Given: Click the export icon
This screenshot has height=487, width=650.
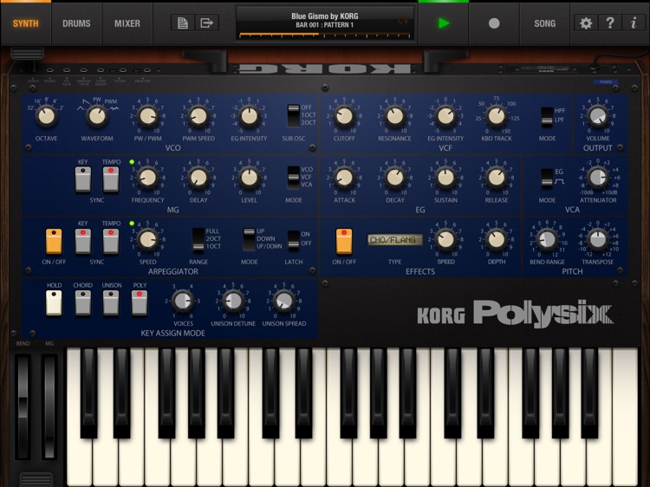Looking at the screenshot, I should [206, 23].
